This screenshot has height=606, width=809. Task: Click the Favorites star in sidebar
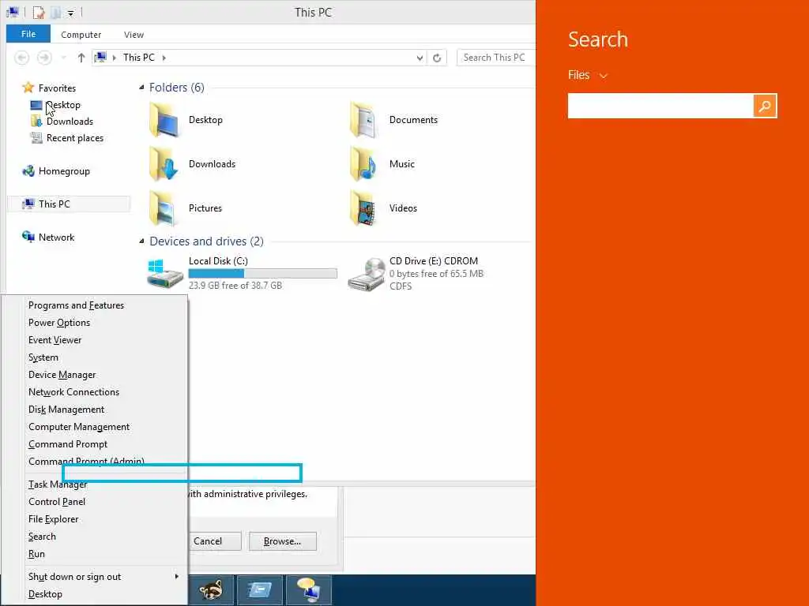(28, 88)
